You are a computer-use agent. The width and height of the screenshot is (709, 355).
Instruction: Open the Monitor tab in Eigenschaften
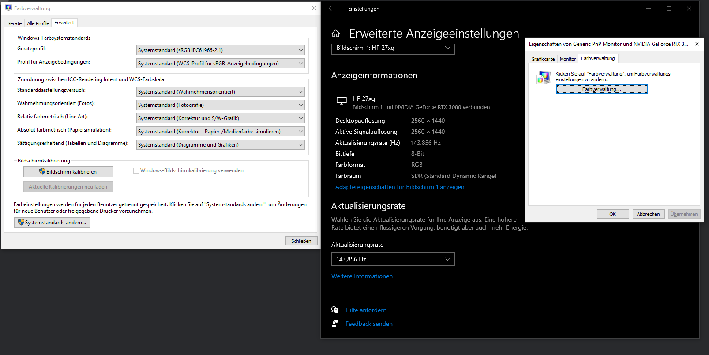coord(568,59)
